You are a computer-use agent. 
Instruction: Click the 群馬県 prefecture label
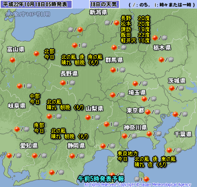114,60
